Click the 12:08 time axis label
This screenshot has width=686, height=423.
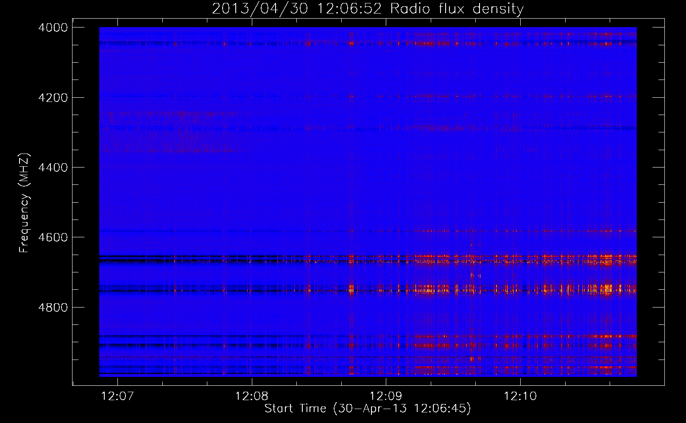tap(252, 396)
